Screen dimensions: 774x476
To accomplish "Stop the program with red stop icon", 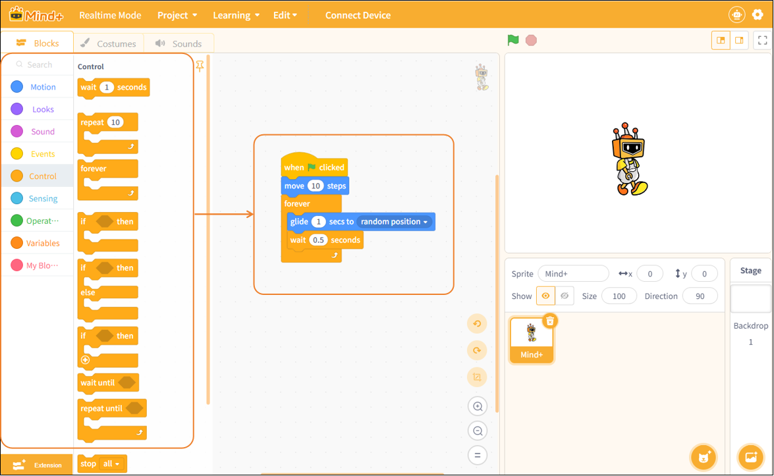I will [531, 40].
